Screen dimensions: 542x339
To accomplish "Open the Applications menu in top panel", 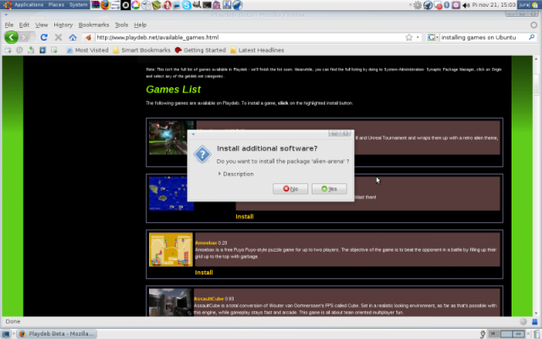I will 29,5.
